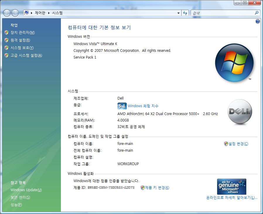Click Windows에 대한 정품 인증을 받았습니다 text
Image resolution: width=263 pixels, height=214 pixels.
[106, 181]
